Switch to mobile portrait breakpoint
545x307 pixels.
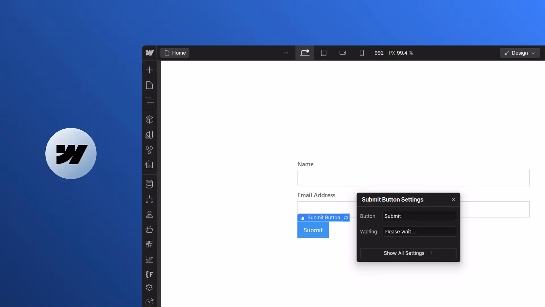pyautogui.click(x=362, y=53)
